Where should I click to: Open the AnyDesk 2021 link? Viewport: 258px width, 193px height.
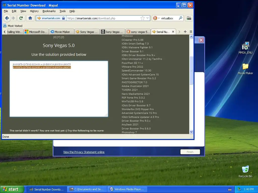coord(130,124)
